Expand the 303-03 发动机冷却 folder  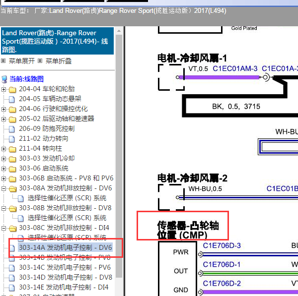click(x=3, y=159)
